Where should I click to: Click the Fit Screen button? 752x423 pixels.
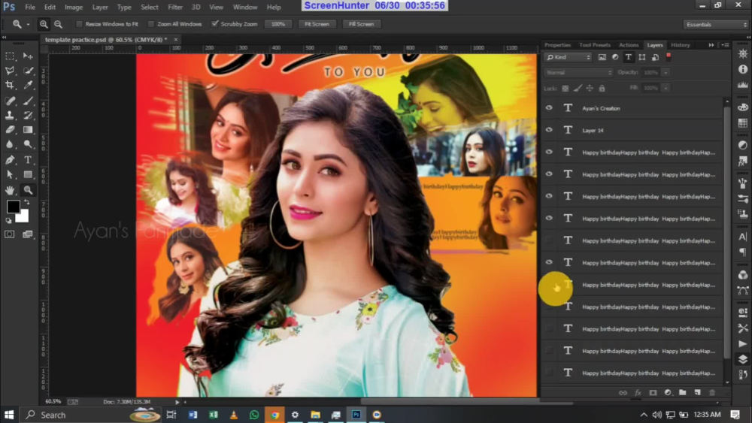(317, 24)
